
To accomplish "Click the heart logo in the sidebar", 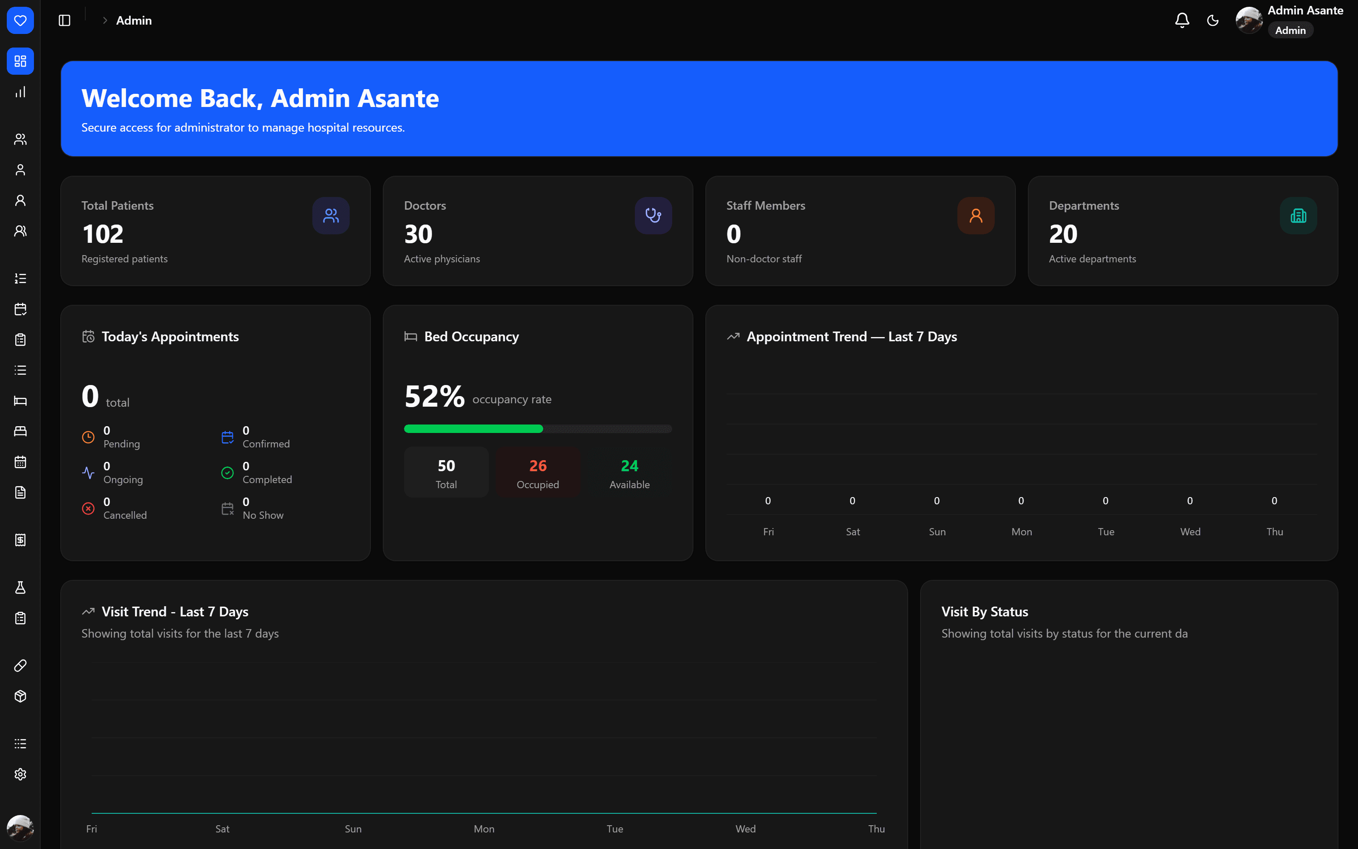I will tap(20, 21).
